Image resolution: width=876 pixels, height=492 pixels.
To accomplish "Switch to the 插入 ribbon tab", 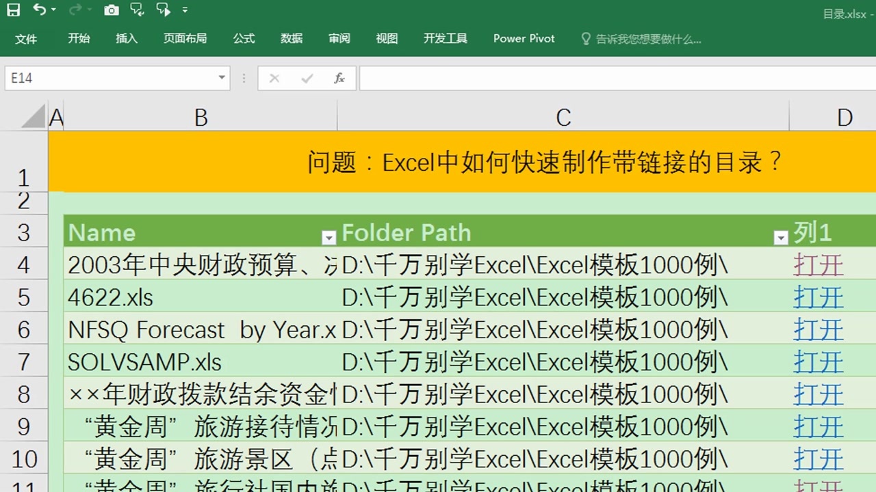I will [x=127, y=39].
